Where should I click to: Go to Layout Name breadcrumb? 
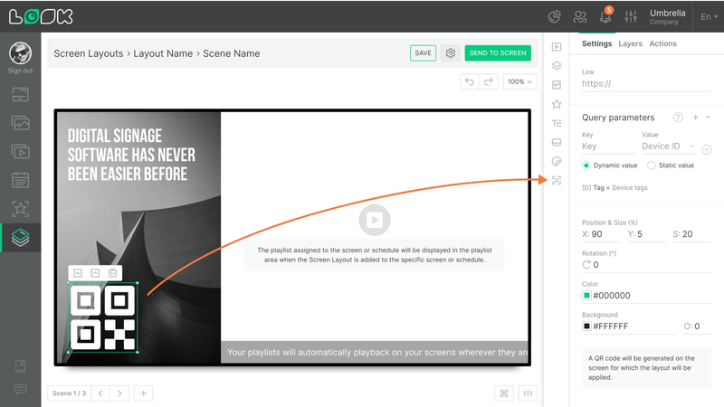(x=163, y=53)
